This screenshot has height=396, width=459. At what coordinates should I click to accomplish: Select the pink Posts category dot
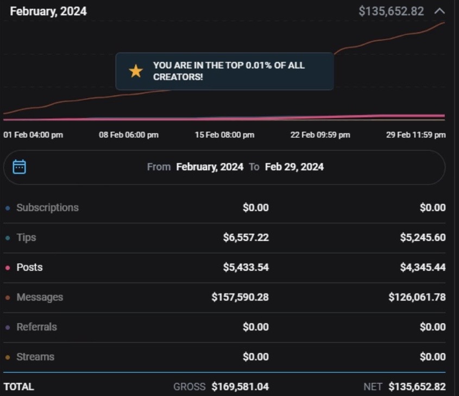(7, 267)
